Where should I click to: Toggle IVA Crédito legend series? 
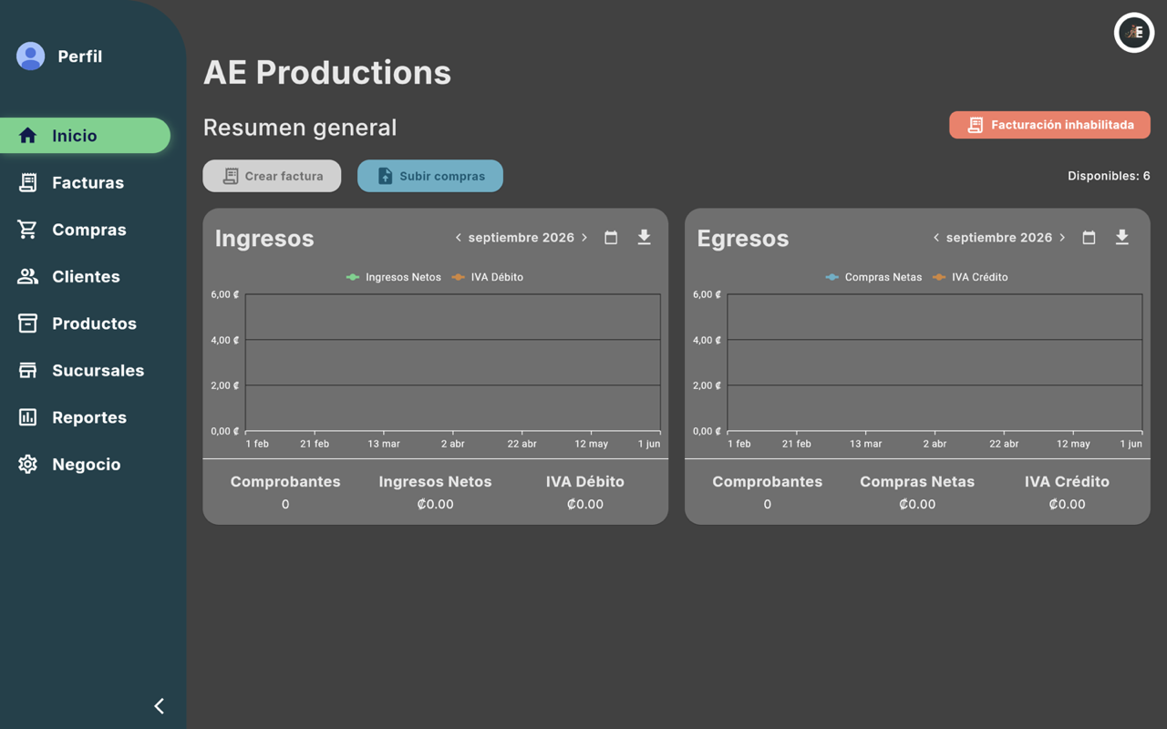pyautogui.click(x=970, y=277)
